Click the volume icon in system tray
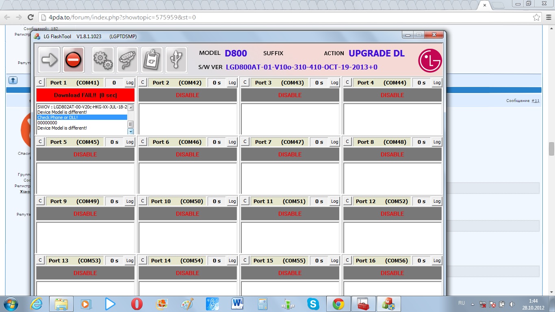The height and width of the screenshot is (312, 555). [512, 304]
